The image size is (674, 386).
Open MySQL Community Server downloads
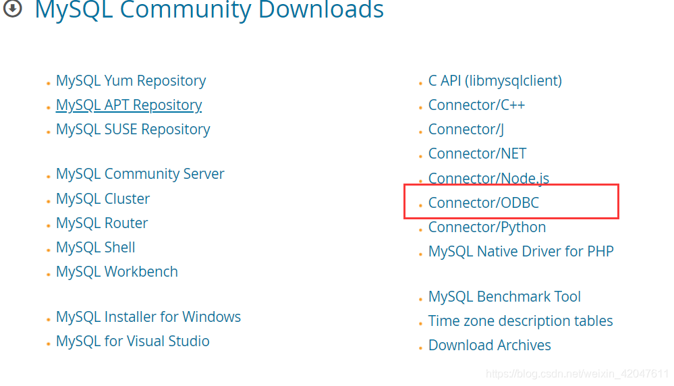140,174
